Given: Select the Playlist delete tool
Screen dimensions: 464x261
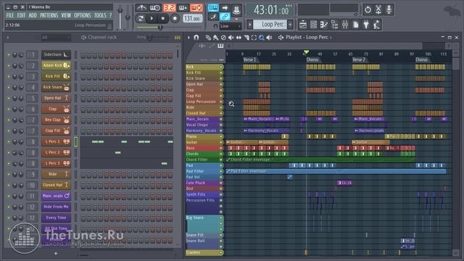Looking at the screenshot, I should [x=223, y=38].
